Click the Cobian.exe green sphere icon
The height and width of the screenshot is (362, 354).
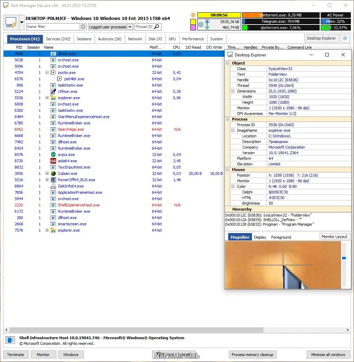pyautogui.click(x=53, y=173)
